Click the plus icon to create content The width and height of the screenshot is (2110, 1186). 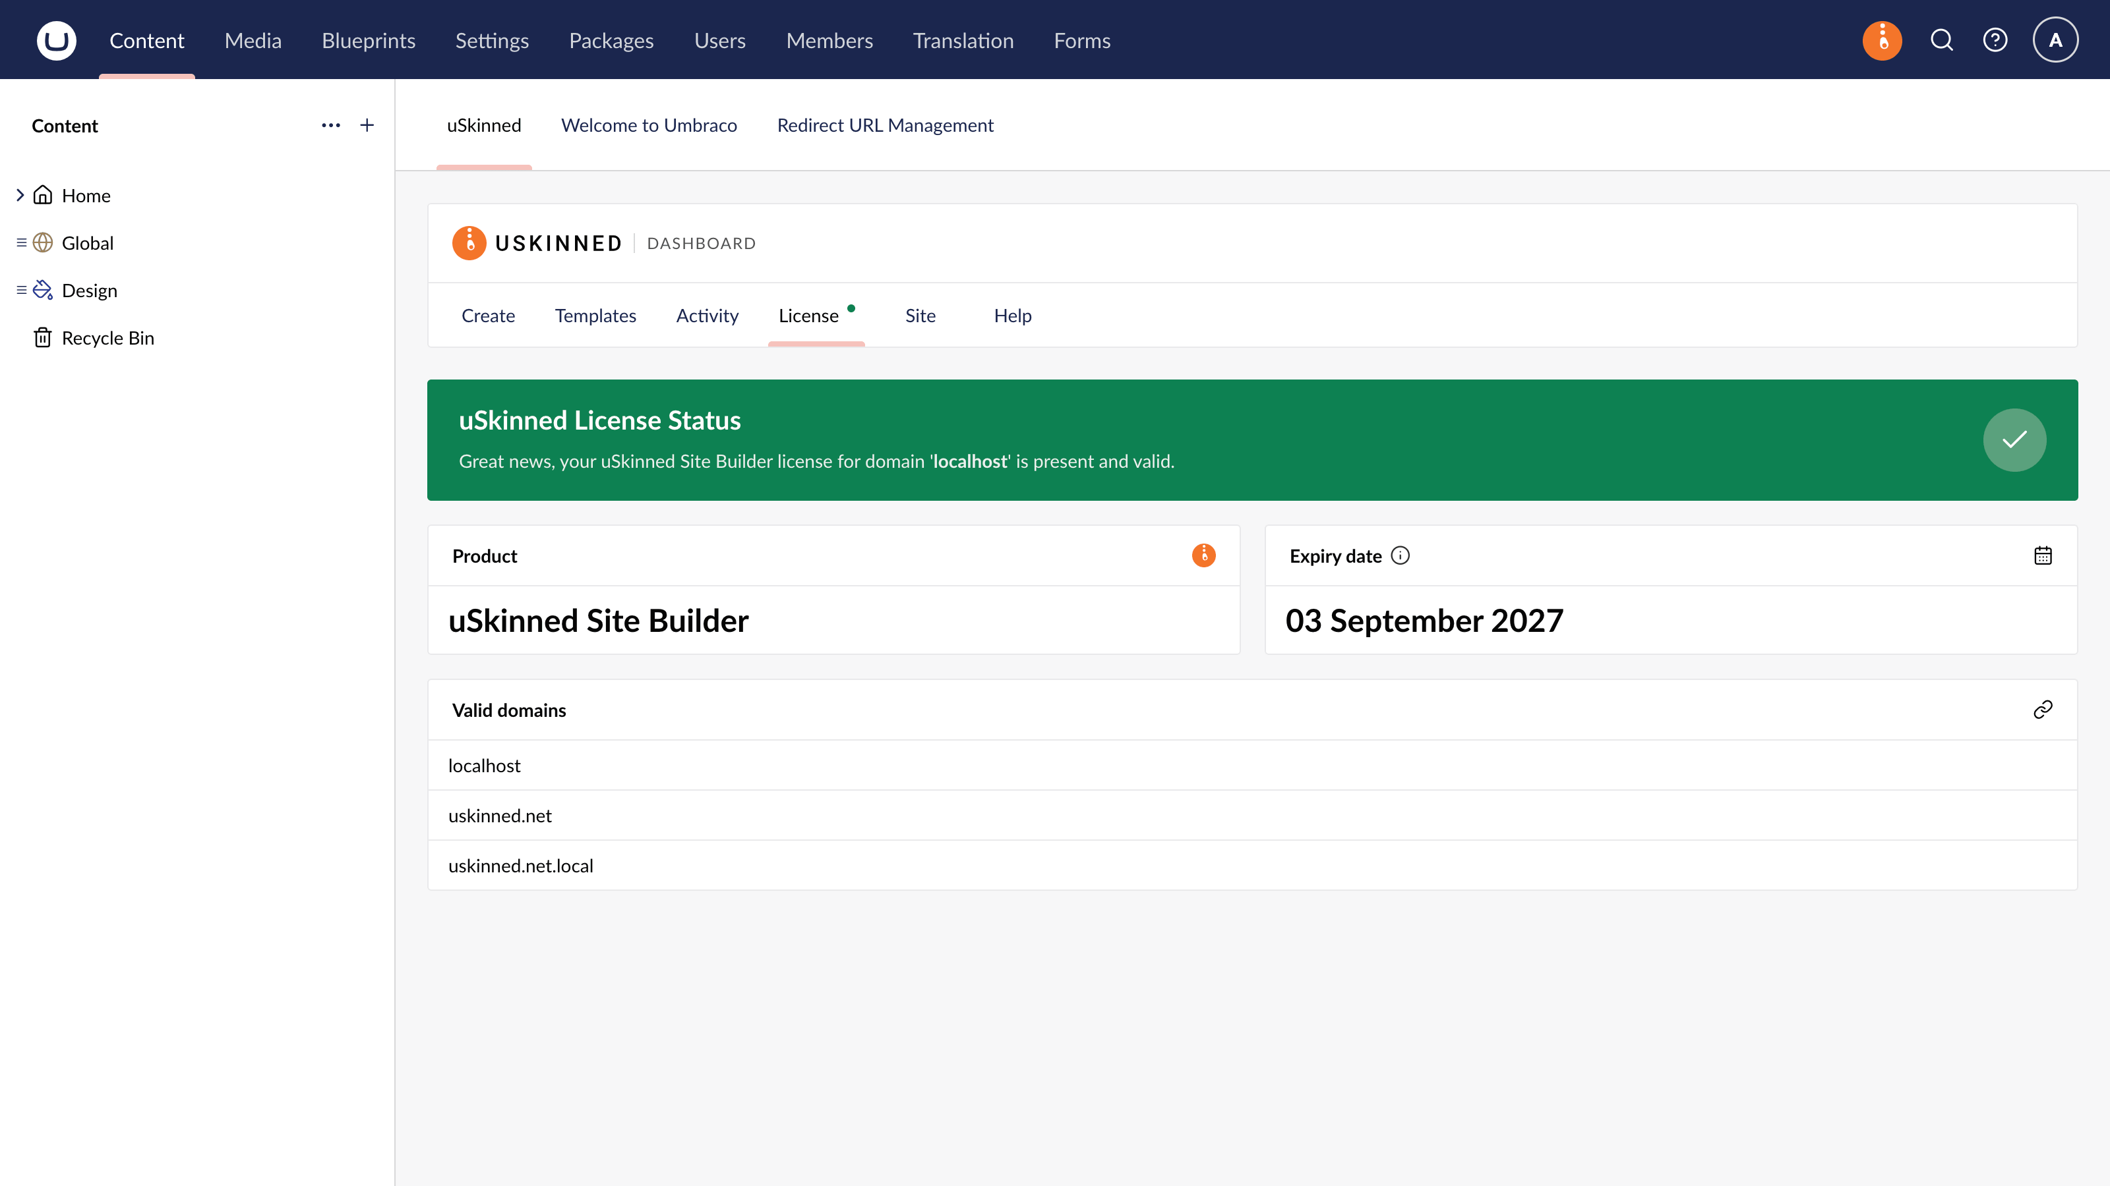pyautogui.click(x=367, y=125)
